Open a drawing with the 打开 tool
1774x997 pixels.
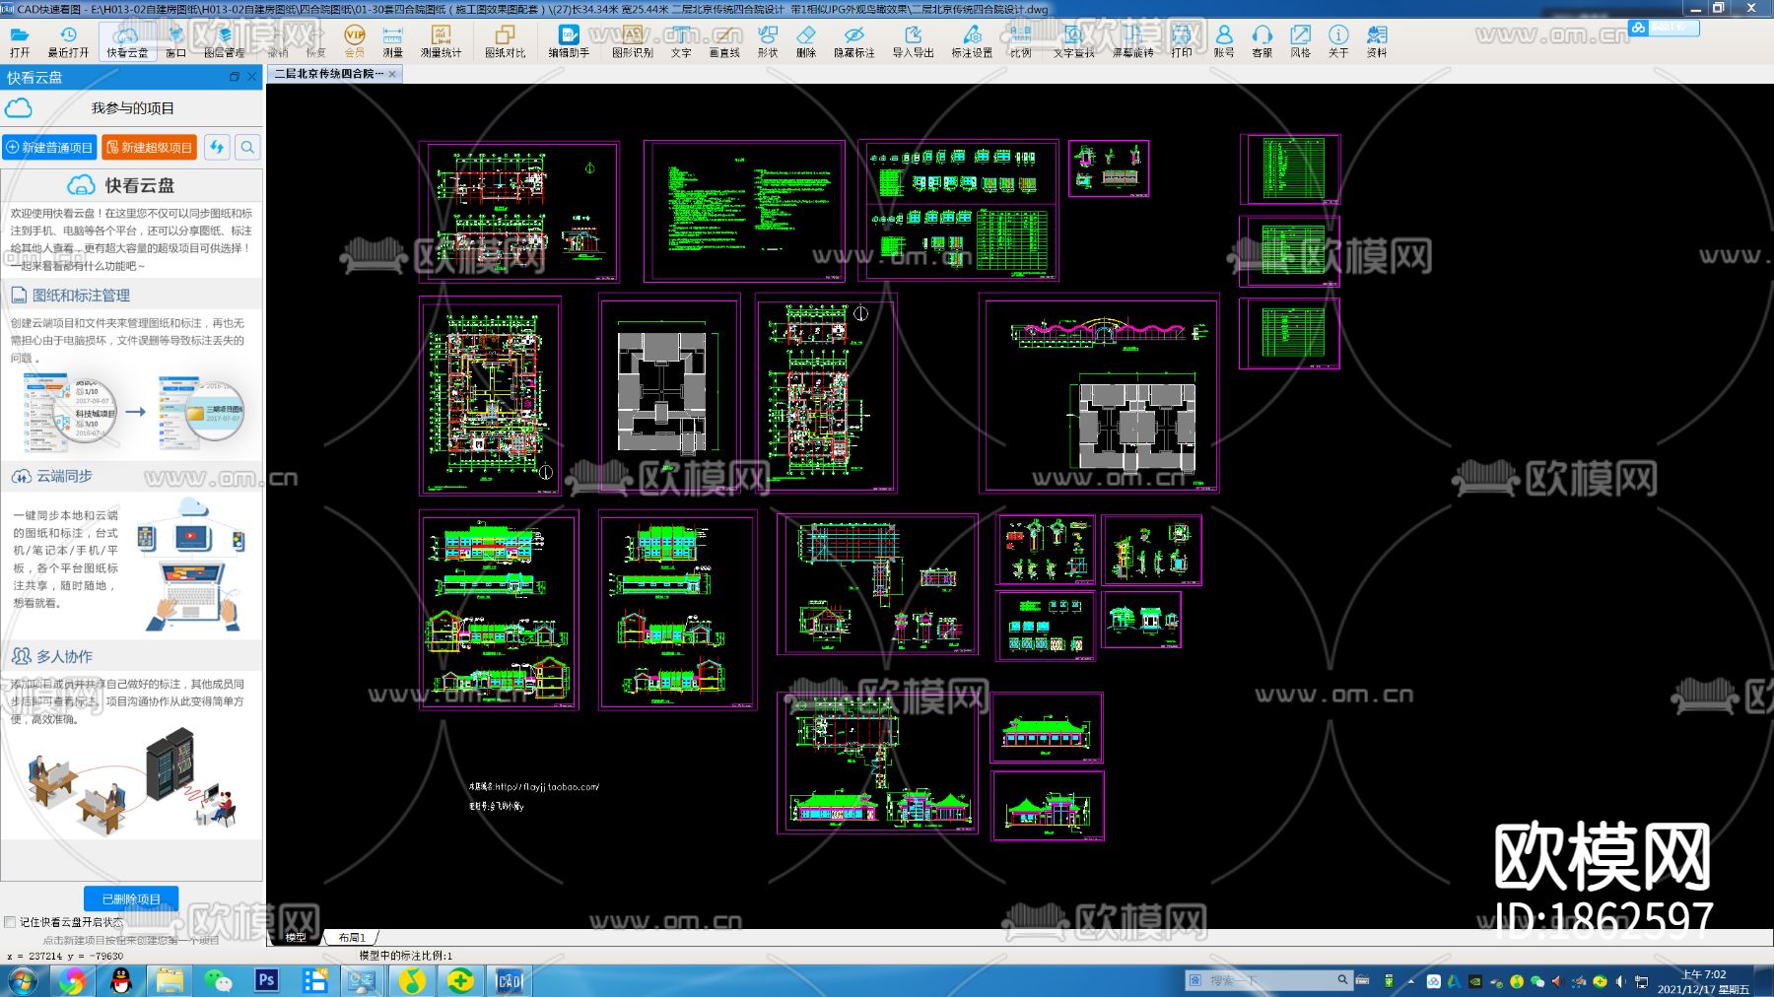20,41
